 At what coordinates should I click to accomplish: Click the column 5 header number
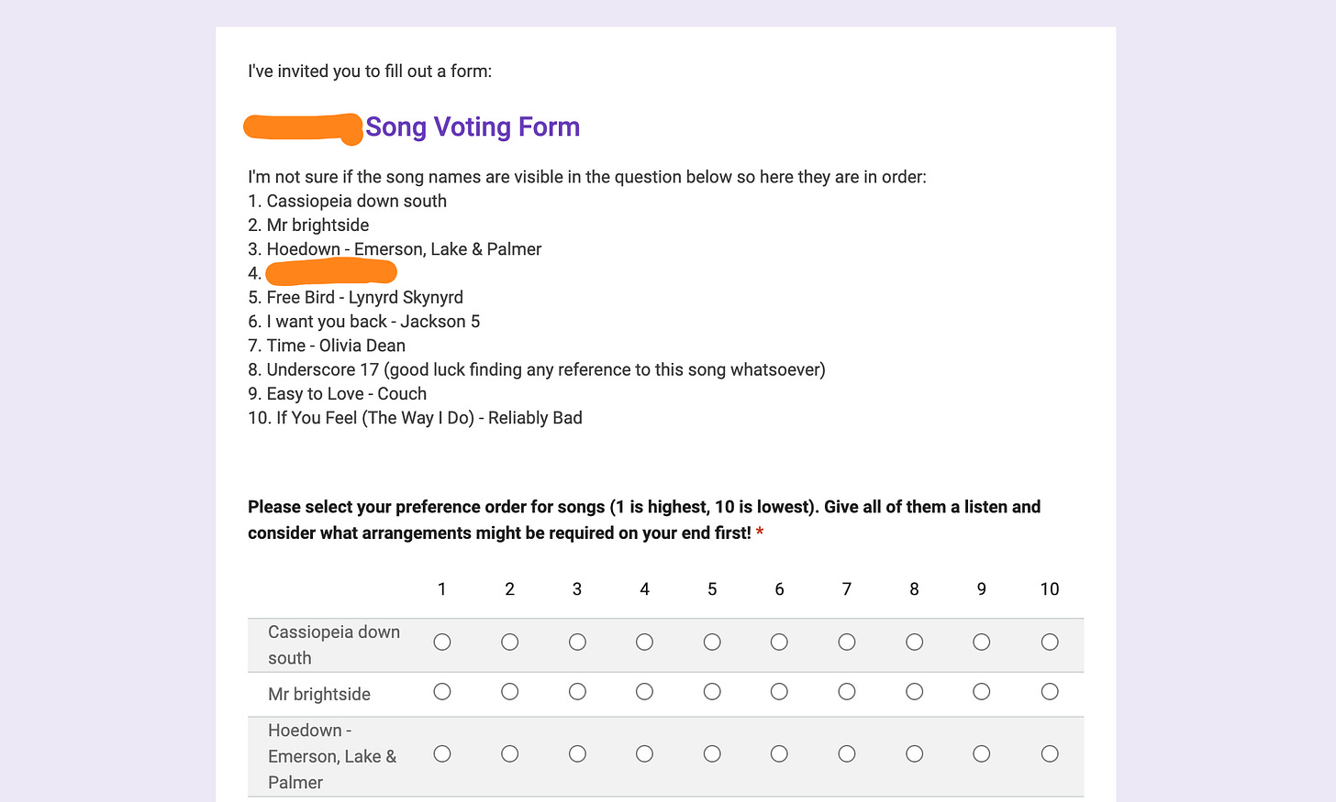coord(712,589)
